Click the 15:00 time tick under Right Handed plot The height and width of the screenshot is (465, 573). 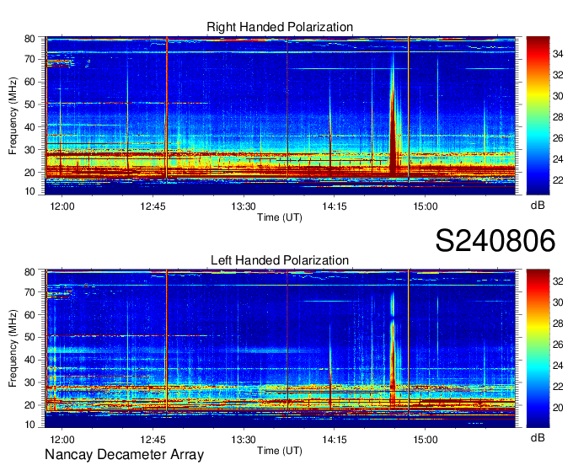click(426, 206)
